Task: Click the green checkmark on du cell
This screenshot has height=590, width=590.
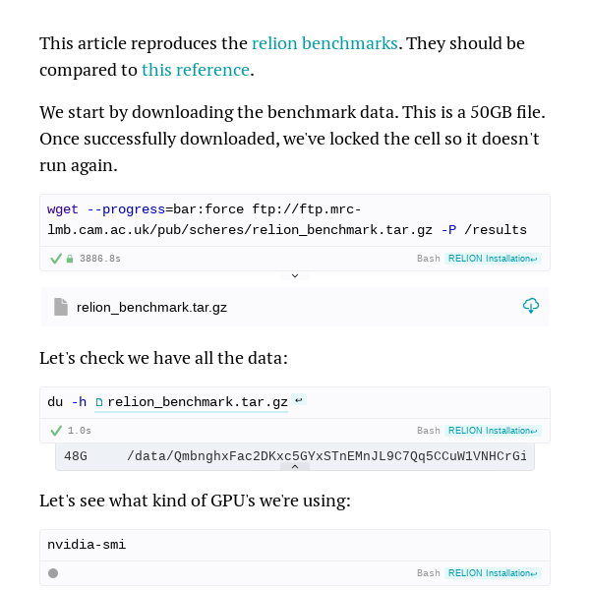Action: pos(56,431)
